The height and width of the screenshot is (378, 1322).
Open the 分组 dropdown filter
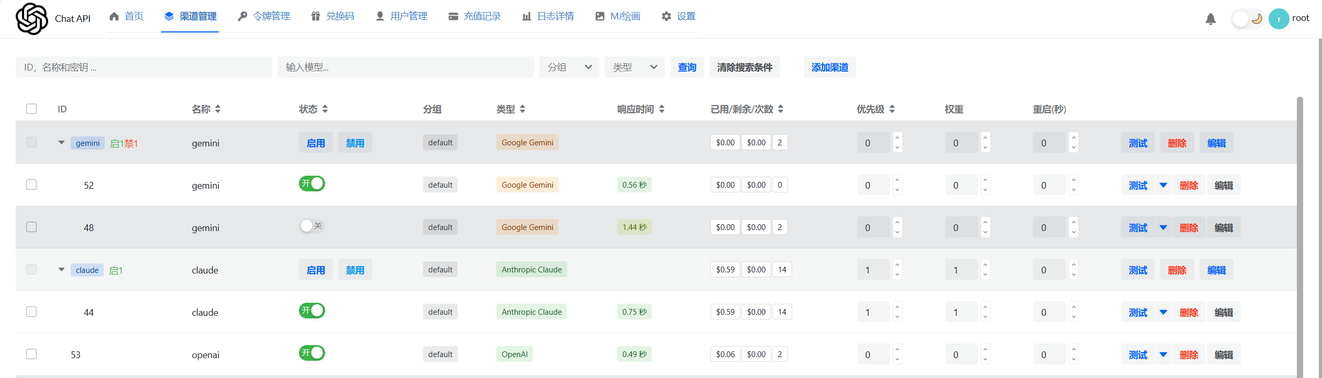[569, 67]
